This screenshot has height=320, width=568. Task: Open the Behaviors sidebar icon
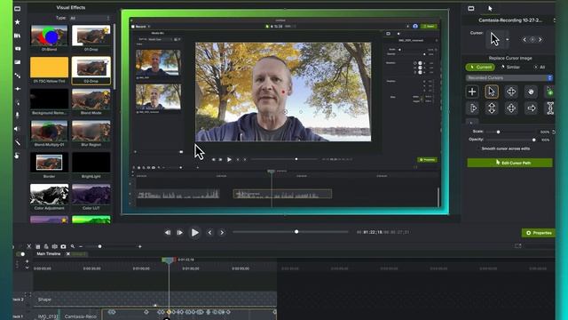click(x=18, y=76)
